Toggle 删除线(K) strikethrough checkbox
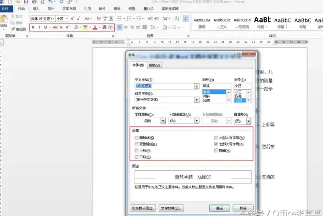Screen dimensions: 323x216 coord(136,137)
